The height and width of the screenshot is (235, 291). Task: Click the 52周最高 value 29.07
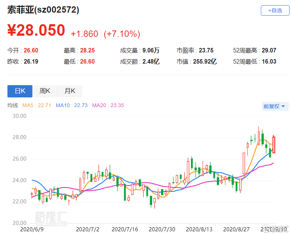pyautogui.click(x=269, y=50)
